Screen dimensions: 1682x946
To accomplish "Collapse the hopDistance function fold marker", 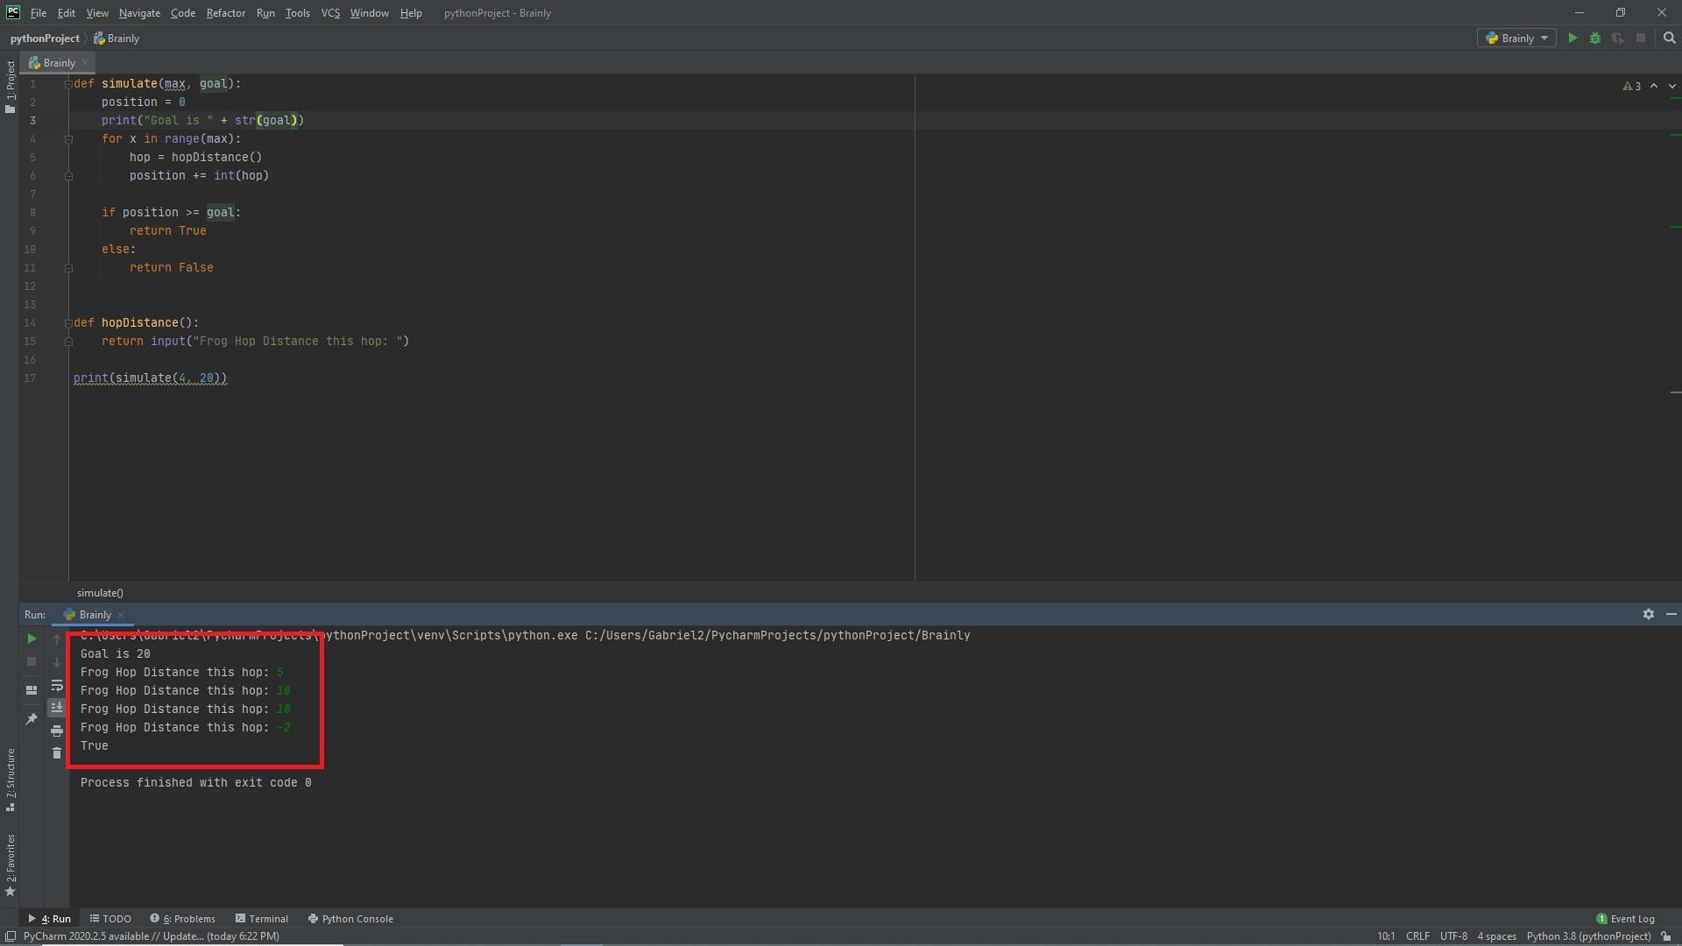I will (x=68, y=323).
